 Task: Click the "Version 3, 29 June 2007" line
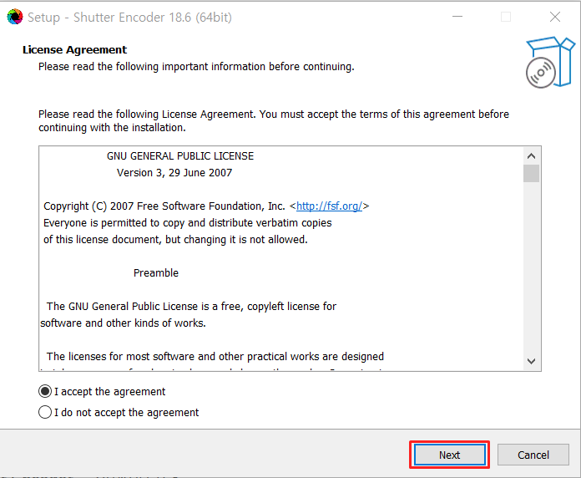point(174,173)
